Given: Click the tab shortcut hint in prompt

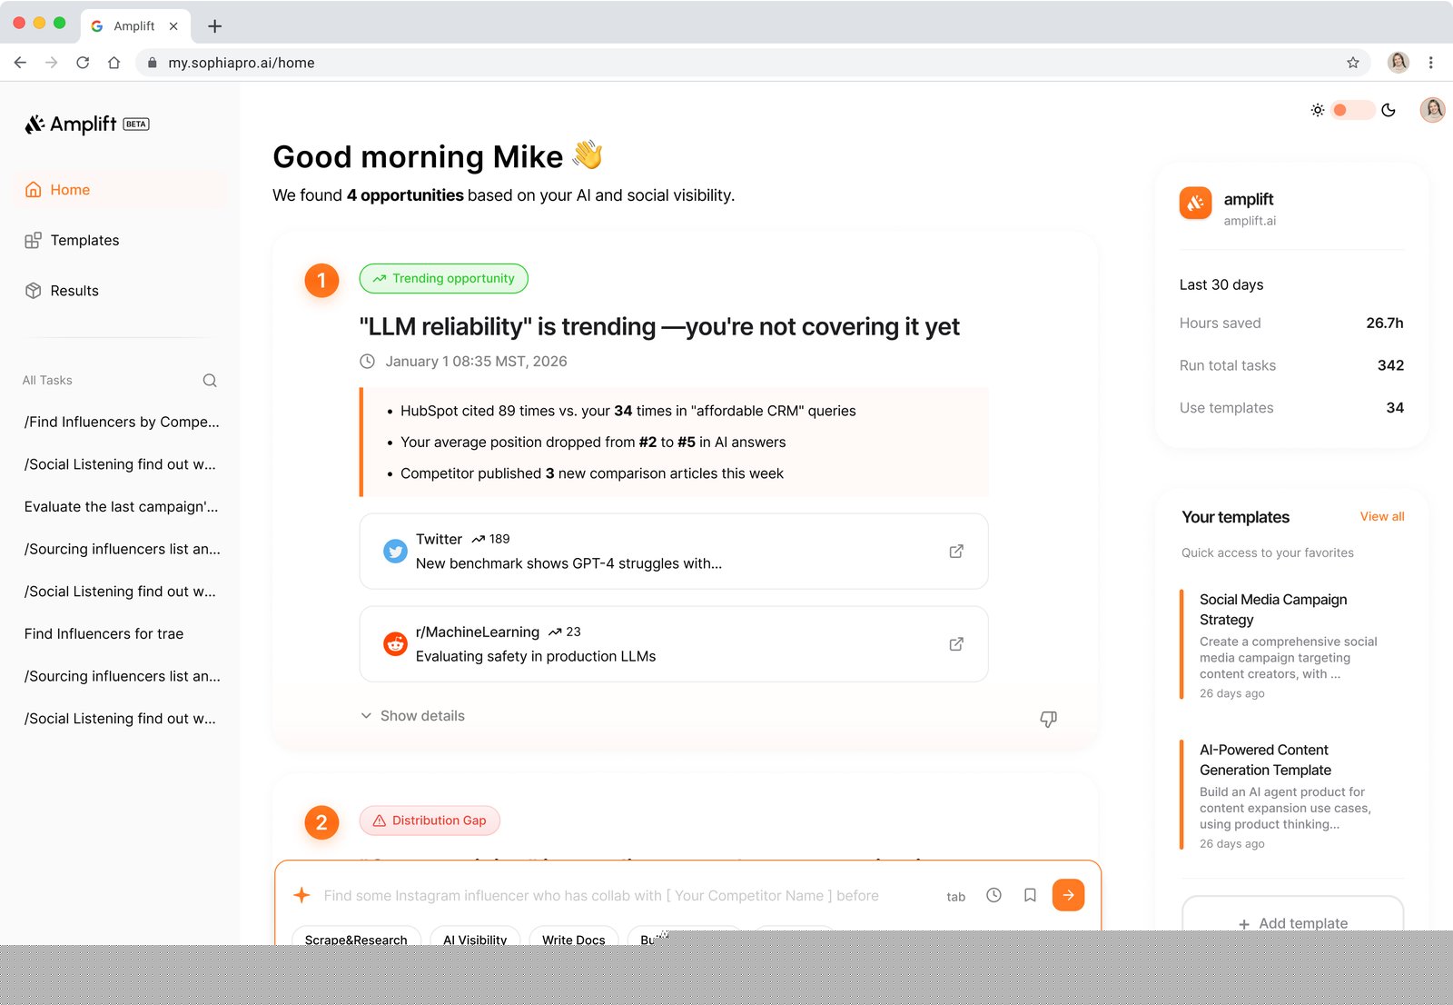Looking at the screenshot, I should [956, 897].
